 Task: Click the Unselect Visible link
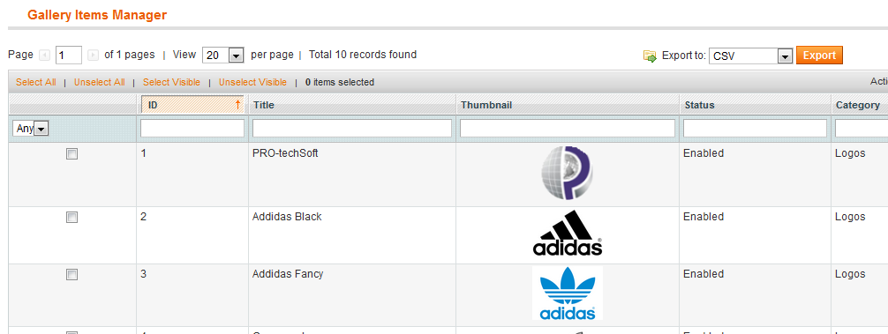pyautogui.click(x=252, y=83)
